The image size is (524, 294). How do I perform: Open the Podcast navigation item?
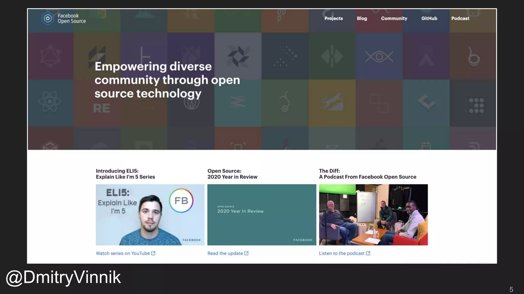(x=460, y=18)
